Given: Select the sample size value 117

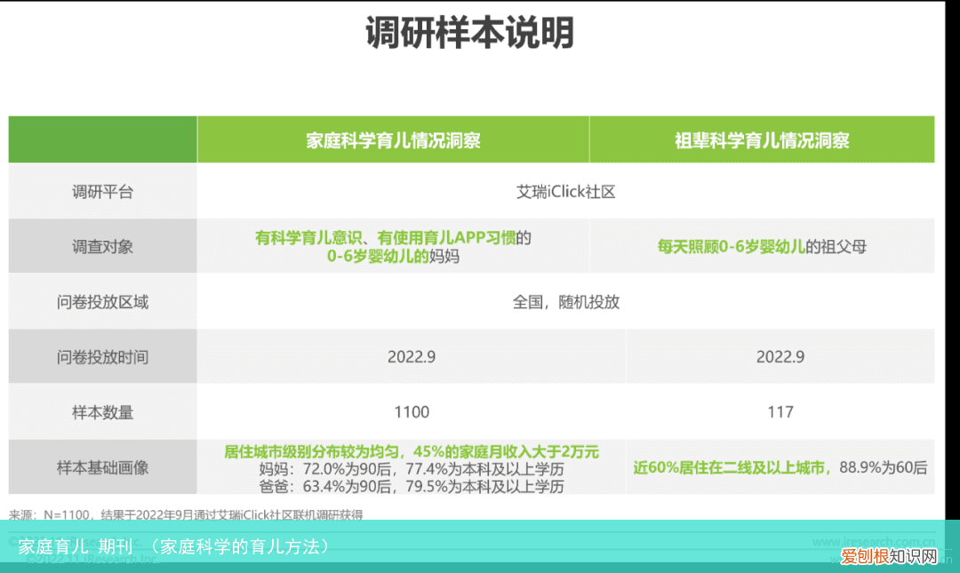Looking at the screenshot, I should tap(780, 411).
